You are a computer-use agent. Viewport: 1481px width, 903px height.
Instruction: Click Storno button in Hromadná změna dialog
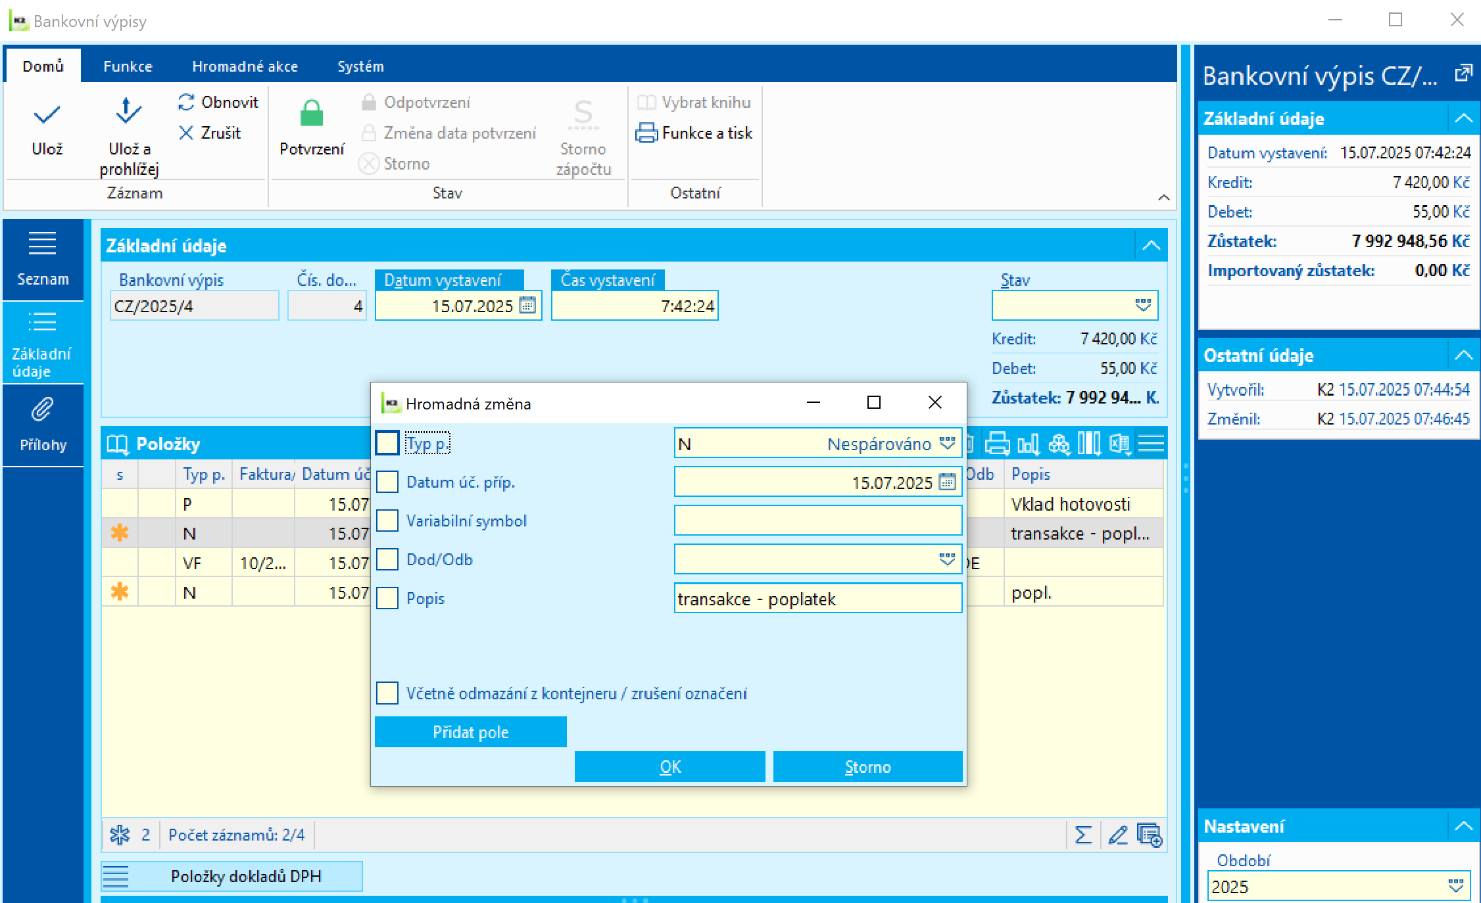coord(867,767)
